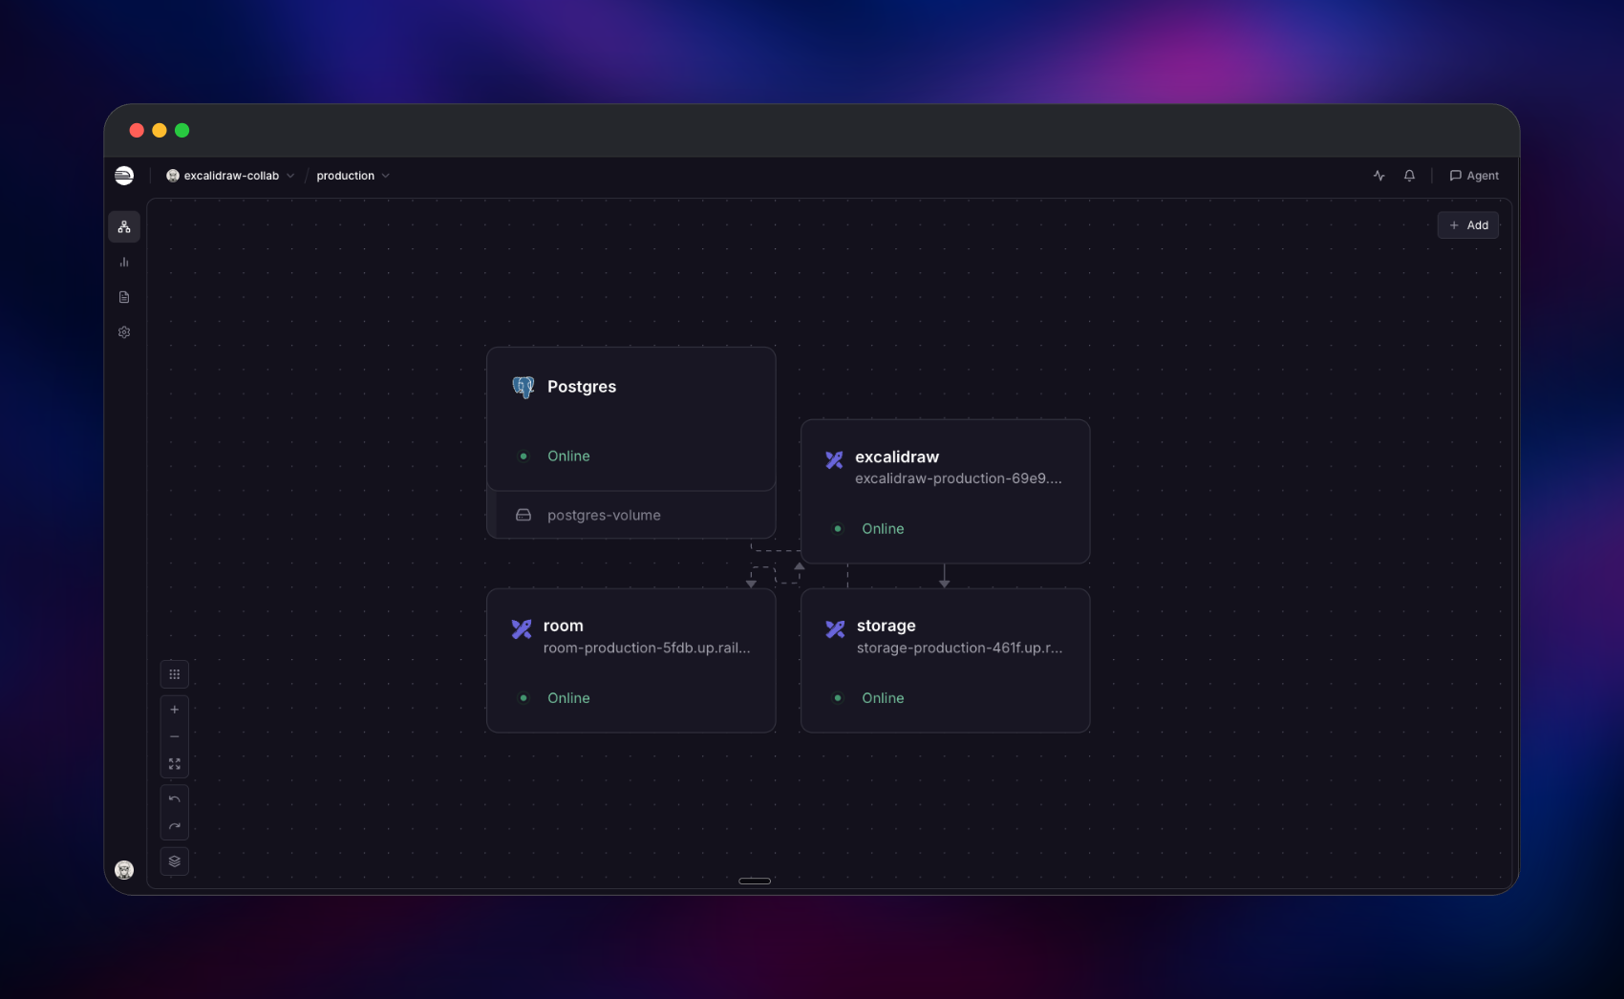Zoom out on the canvas
This screenshot has height=999, width=1624.
[x=175, y=736]
